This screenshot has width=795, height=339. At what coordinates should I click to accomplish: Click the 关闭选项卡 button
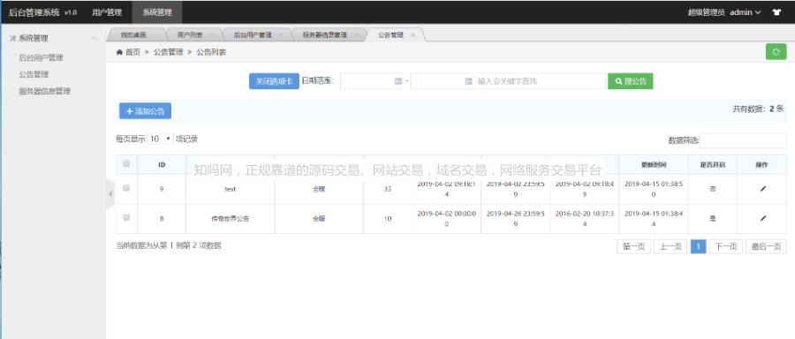click(x=275, y=81)
